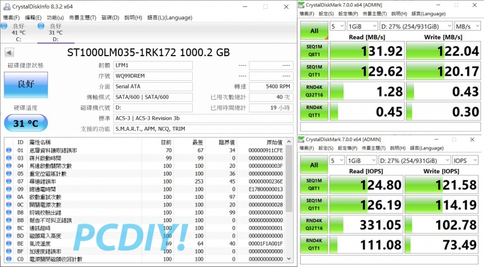This screenshot has height=267, width=484.
Task: Open 1GiB size dropdown in IOPS window
Action: click(362, 160)
